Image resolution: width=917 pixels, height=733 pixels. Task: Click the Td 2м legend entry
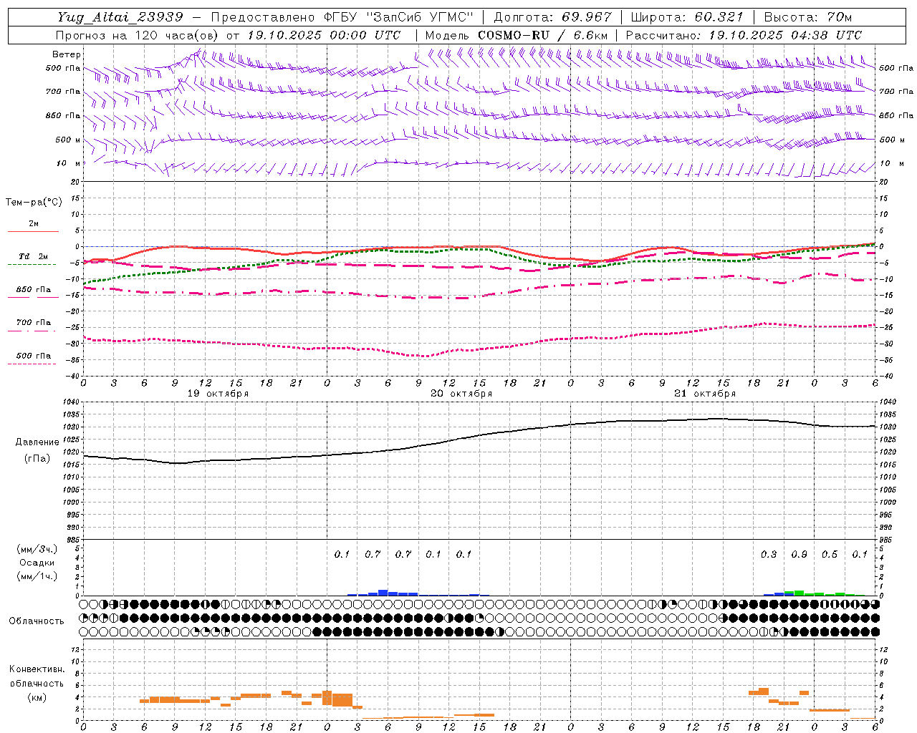tap(33, 256)
